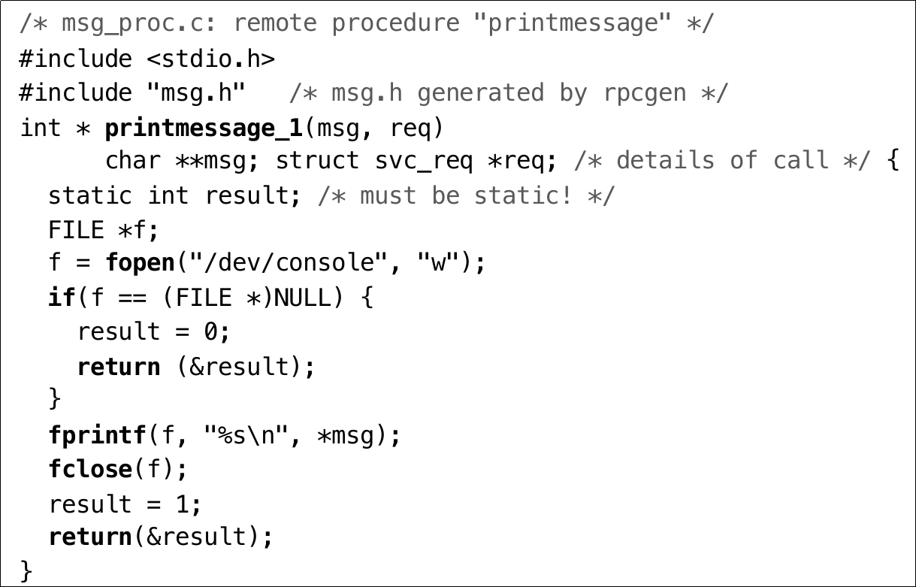Click the NULL keyword in the if condition

tap(303, 298)
